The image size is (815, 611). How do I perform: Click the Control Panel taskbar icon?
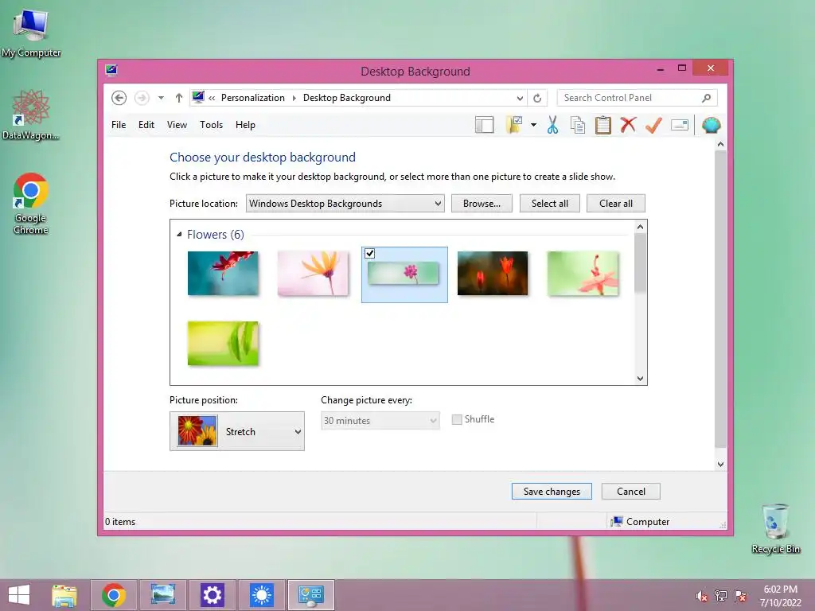311,595
